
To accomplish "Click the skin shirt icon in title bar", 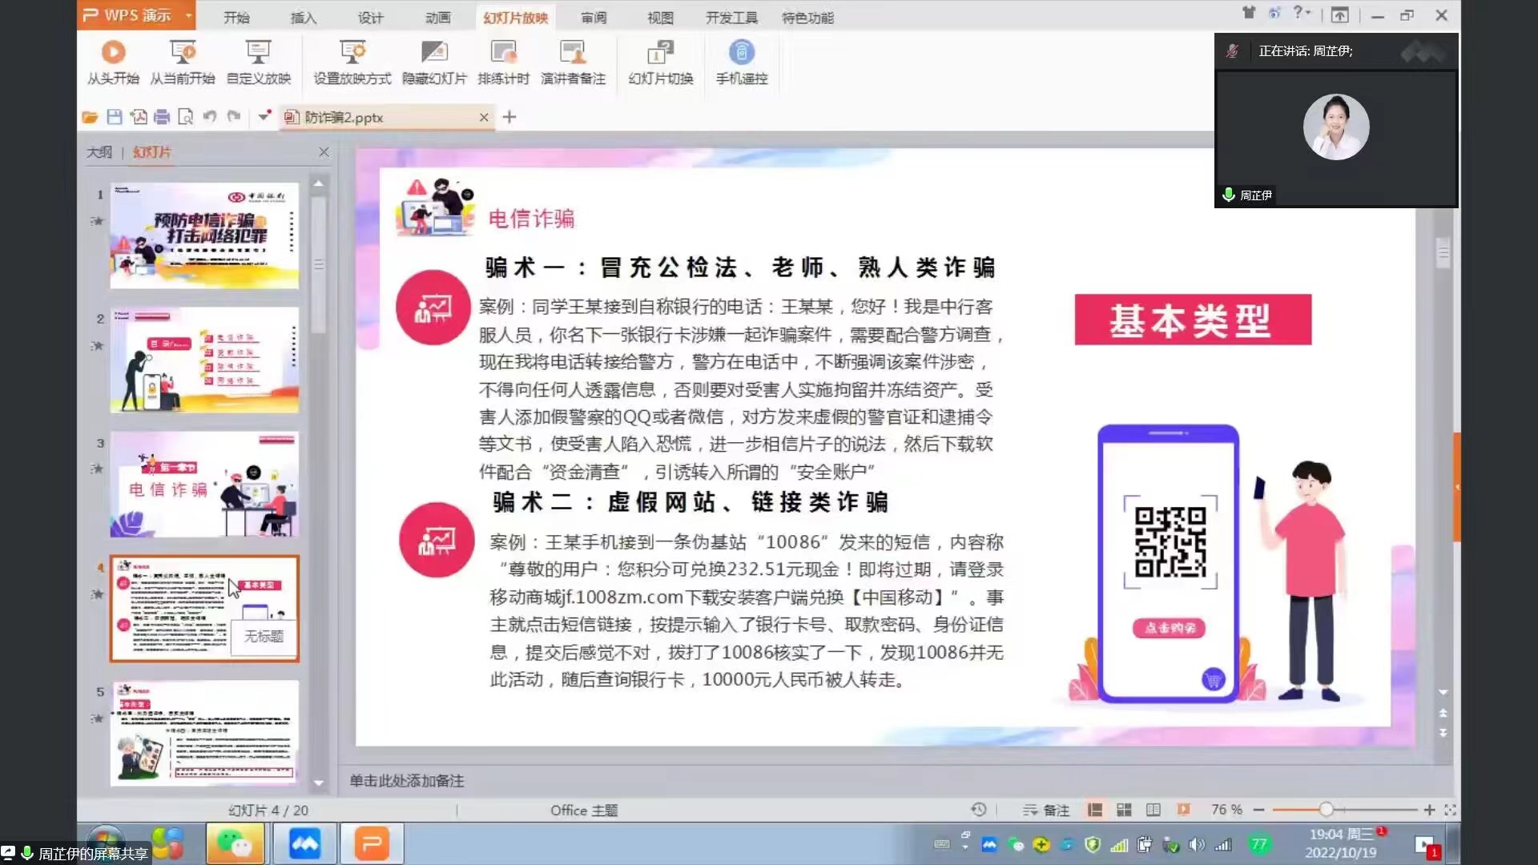I will 1249,13.
